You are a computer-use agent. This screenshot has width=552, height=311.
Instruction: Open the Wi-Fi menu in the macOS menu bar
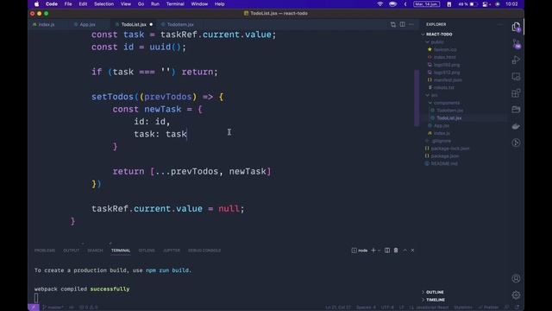(379, 4)
